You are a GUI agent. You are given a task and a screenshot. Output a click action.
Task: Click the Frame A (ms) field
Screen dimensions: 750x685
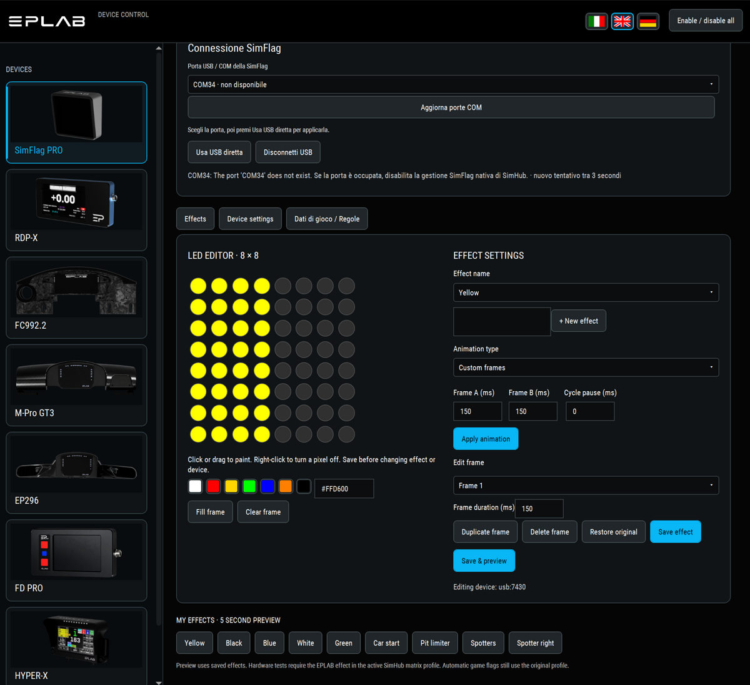[477, 411]
